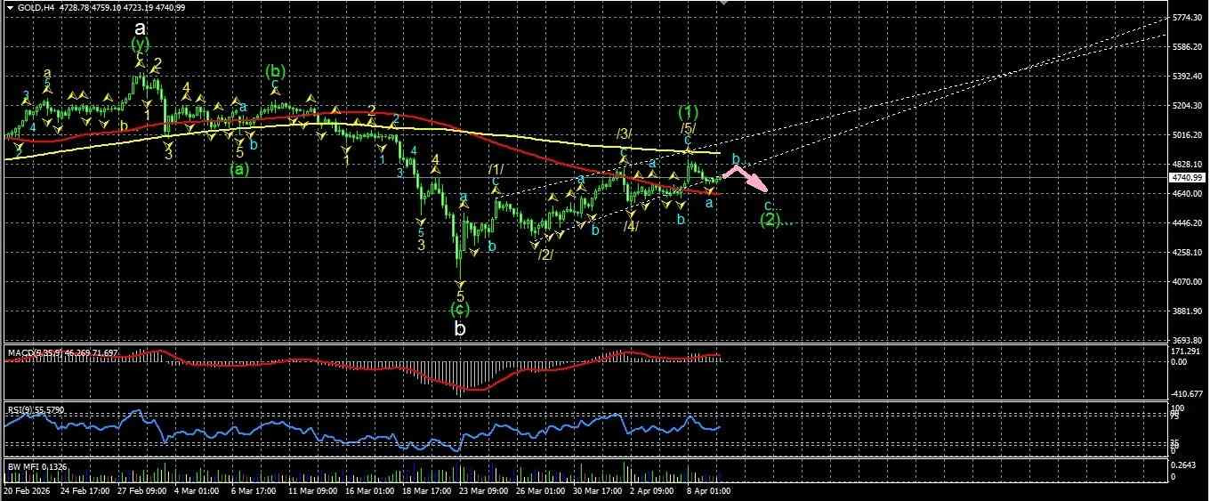Click the 11 Mar 09:00 time label

pos(312,490)
